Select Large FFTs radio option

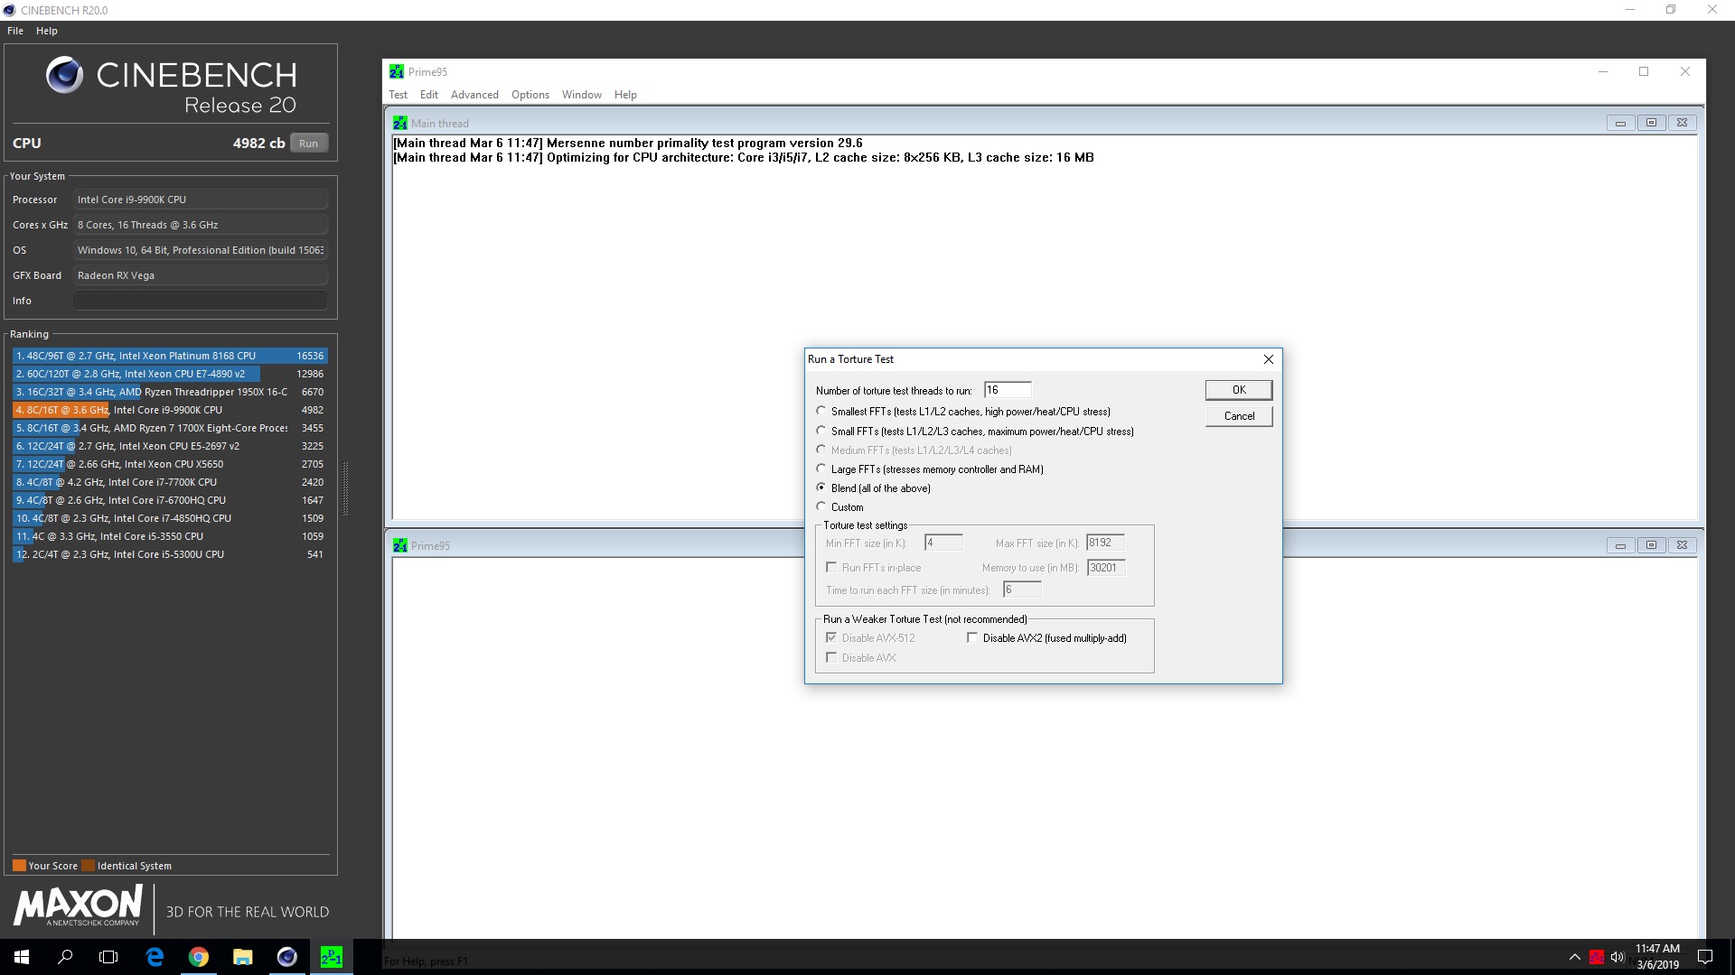(821, 469)
